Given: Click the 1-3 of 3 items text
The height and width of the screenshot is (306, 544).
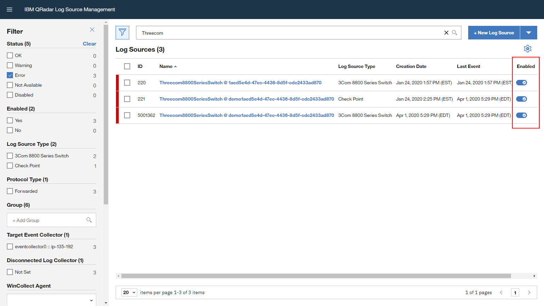Looking at the screenshot, I should (189, 292).
